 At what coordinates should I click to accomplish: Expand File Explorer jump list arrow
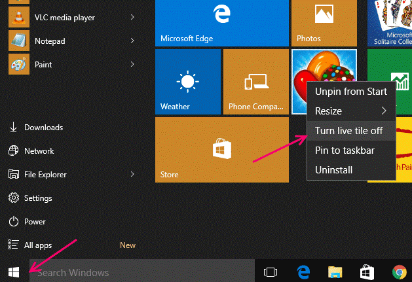click(x=132, y=174)
